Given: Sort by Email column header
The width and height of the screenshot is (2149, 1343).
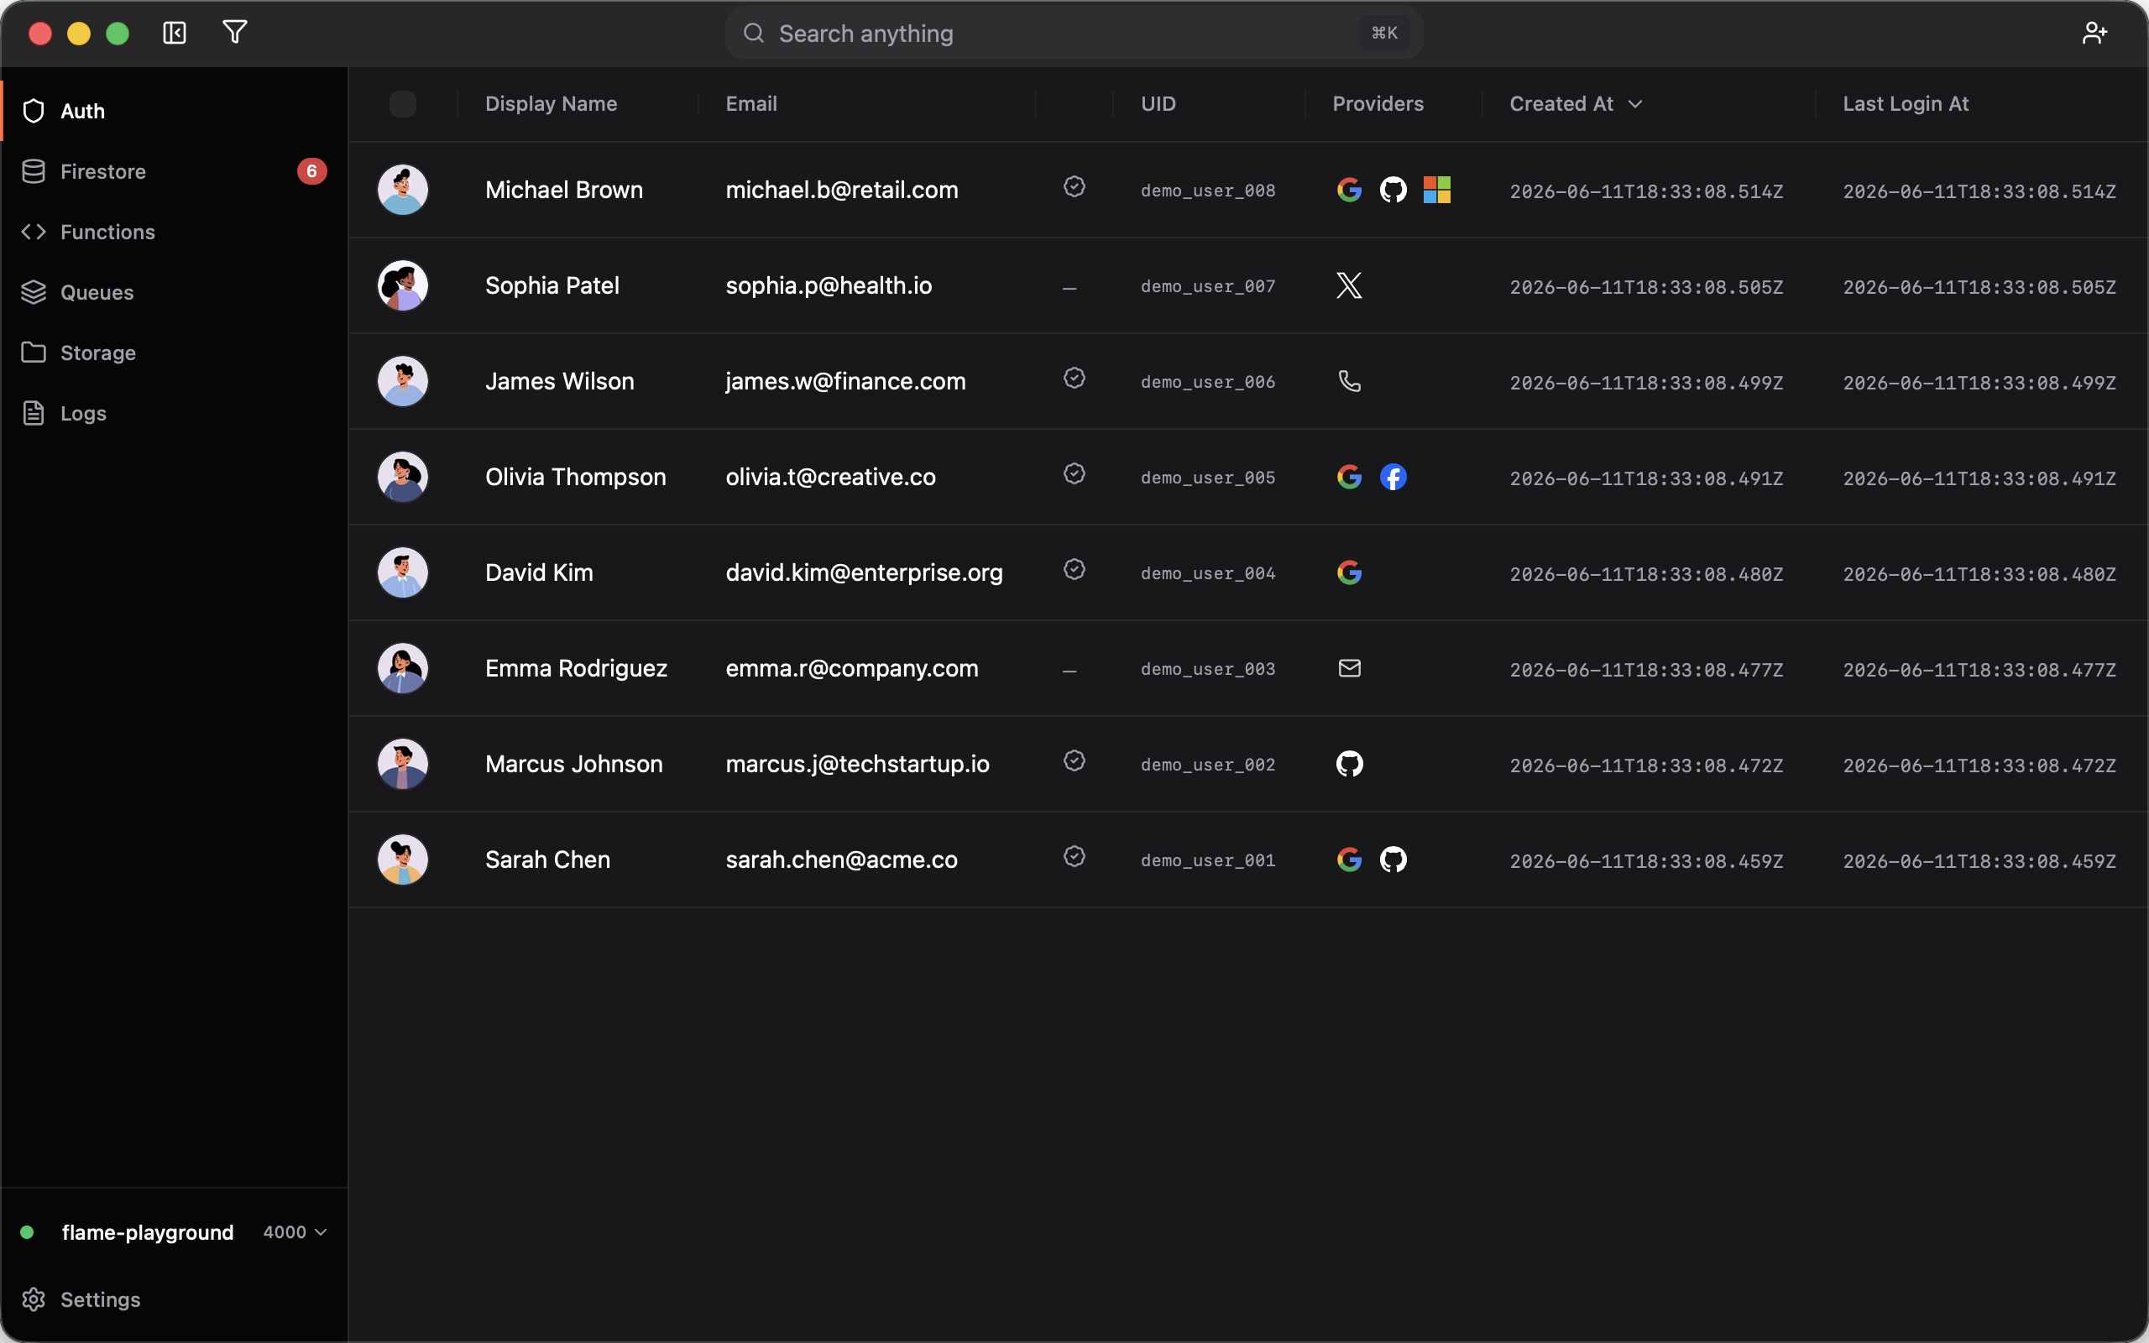Looking at the screenshot, I should (751, 104).
